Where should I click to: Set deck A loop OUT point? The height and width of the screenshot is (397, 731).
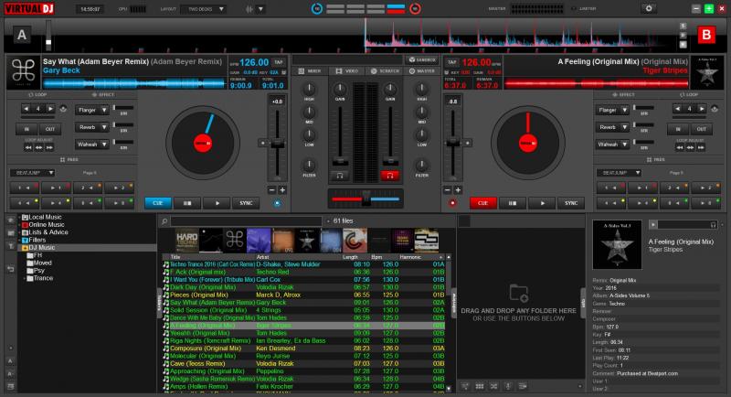(50, 129)
